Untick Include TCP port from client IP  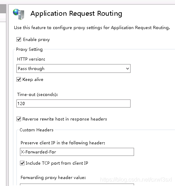pos(22,163)
